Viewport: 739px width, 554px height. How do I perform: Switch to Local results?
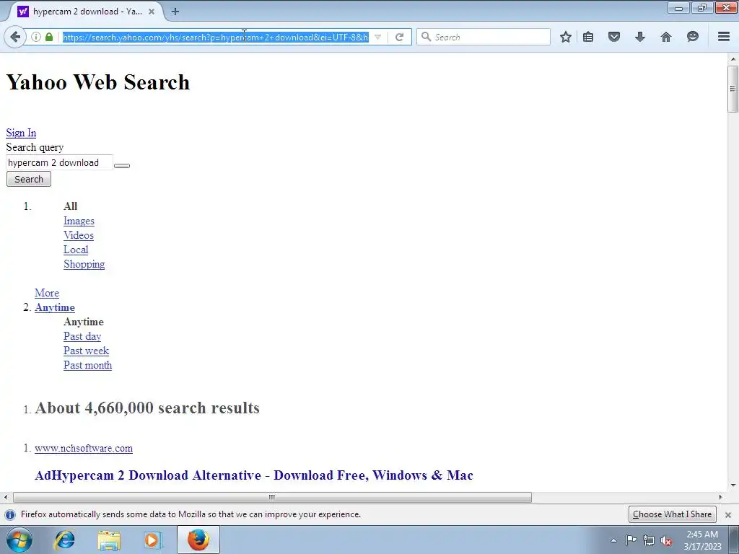(x=76, y=250)
